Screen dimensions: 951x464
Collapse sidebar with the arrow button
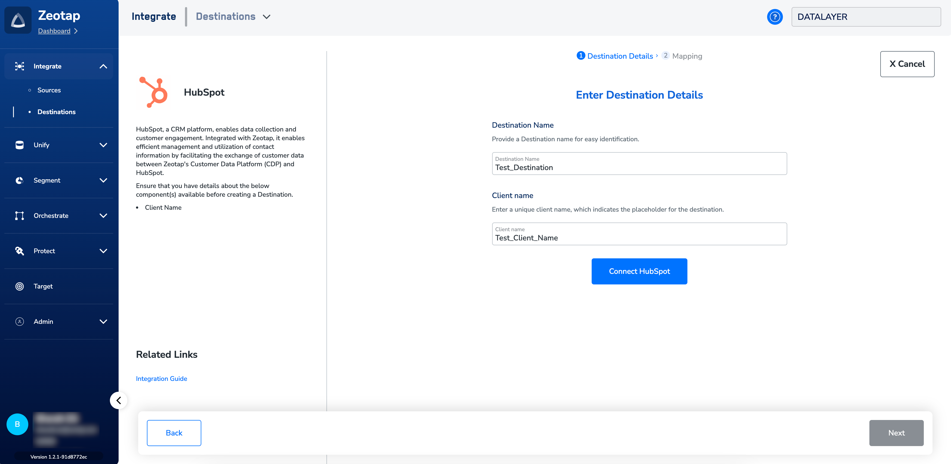coord(119,400)
